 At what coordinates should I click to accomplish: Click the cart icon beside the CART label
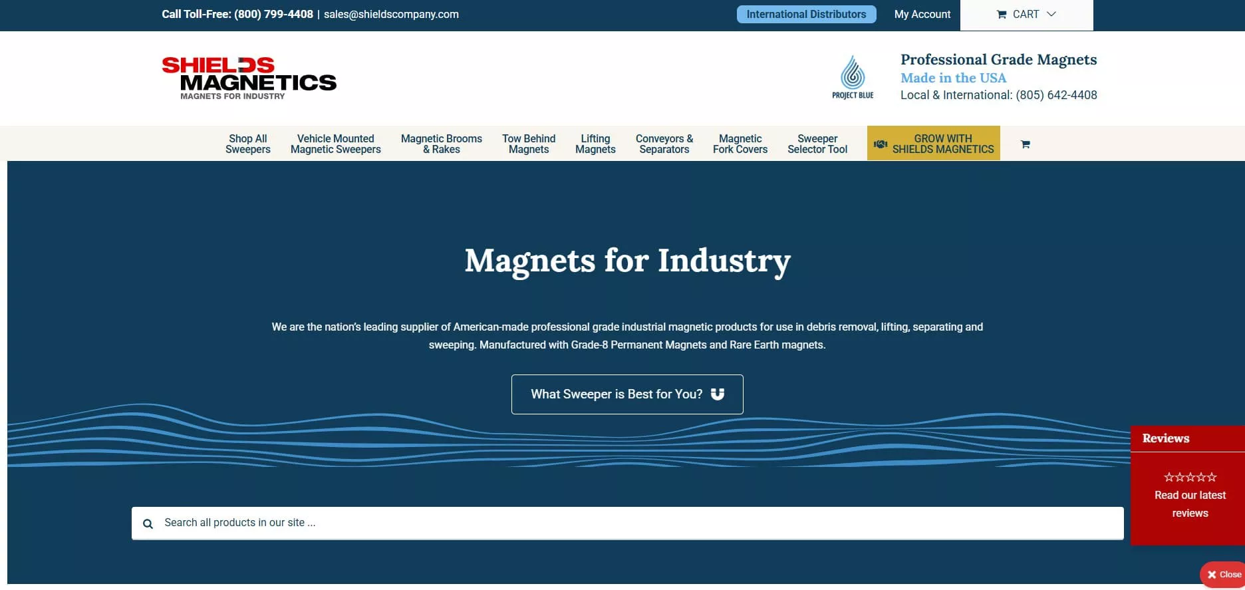[1002, 14]
